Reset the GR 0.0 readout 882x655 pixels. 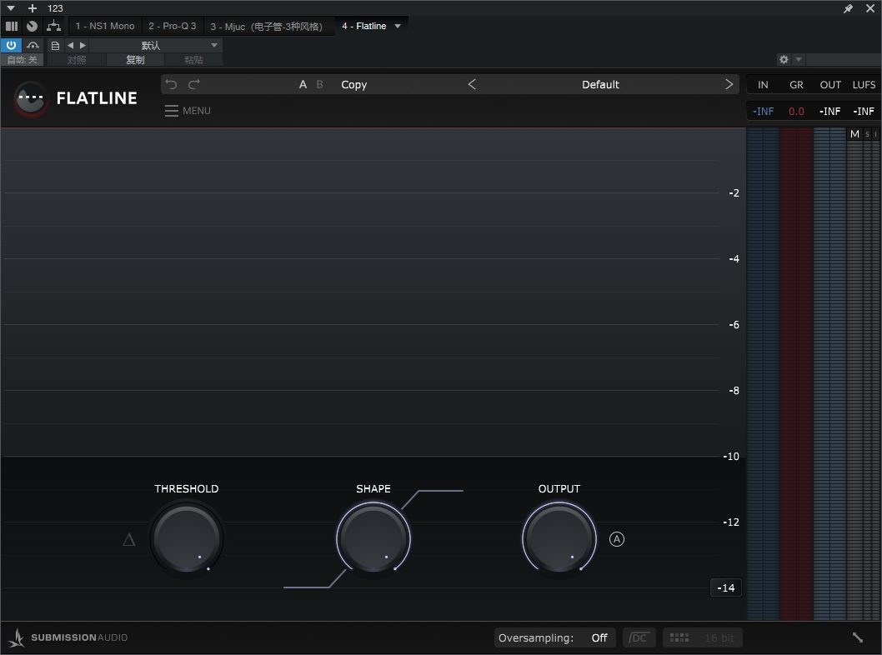tap(796, 112)
